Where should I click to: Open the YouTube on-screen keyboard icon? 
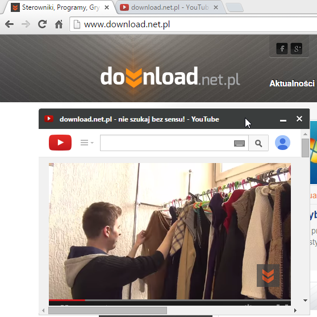coord(239,143)
